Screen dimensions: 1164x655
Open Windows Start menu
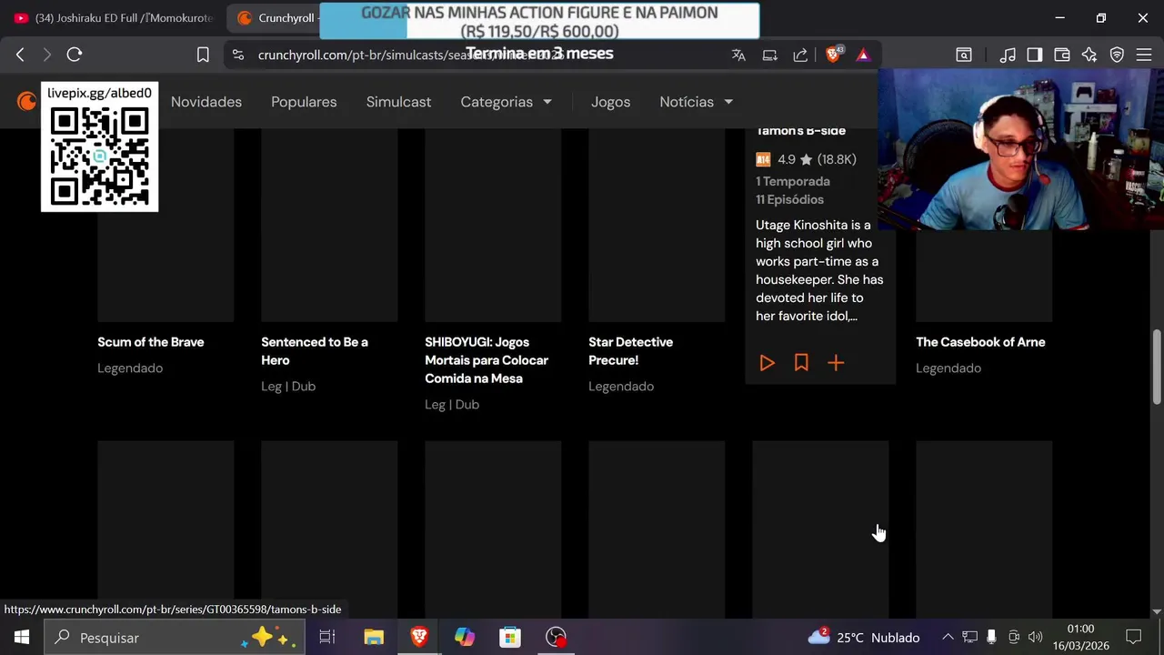[22, 637]
